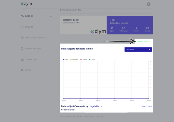Screen dimensions: 174x122
Task: Open WEBSITE SETTINGS in the sidebar
Action: [33, 48]
